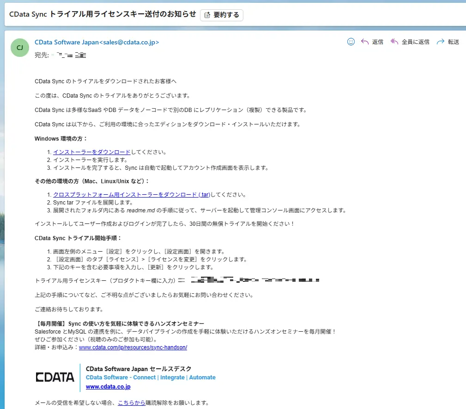This screenshot has width=466, height=409.
Task: Click the reply-all double arrow icon
Action: pos(394,42)
